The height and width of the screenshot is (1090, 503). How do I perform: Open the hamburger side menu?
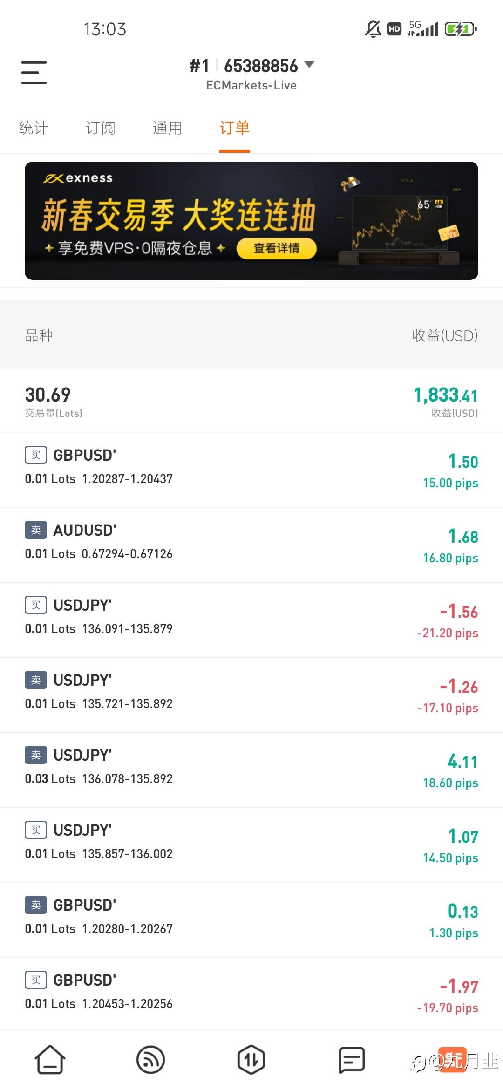tap(34, 73)
